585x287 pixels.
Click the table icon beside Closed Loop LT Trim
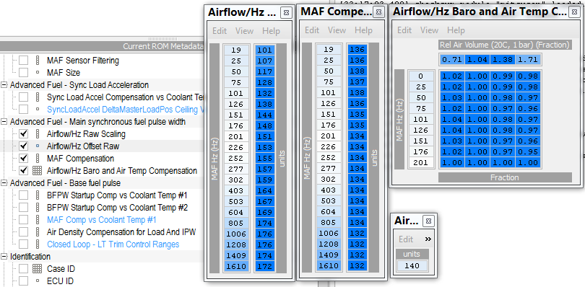(x=37, y=244)
